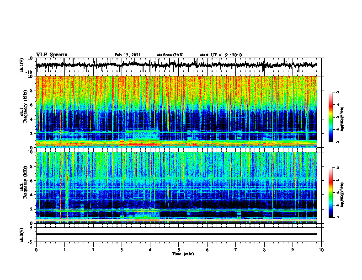This screenshot has height=280, width=362.
Task: Click the "8" kHz tick of ch.1 spectrogram
Action: (x=32, y=91)
